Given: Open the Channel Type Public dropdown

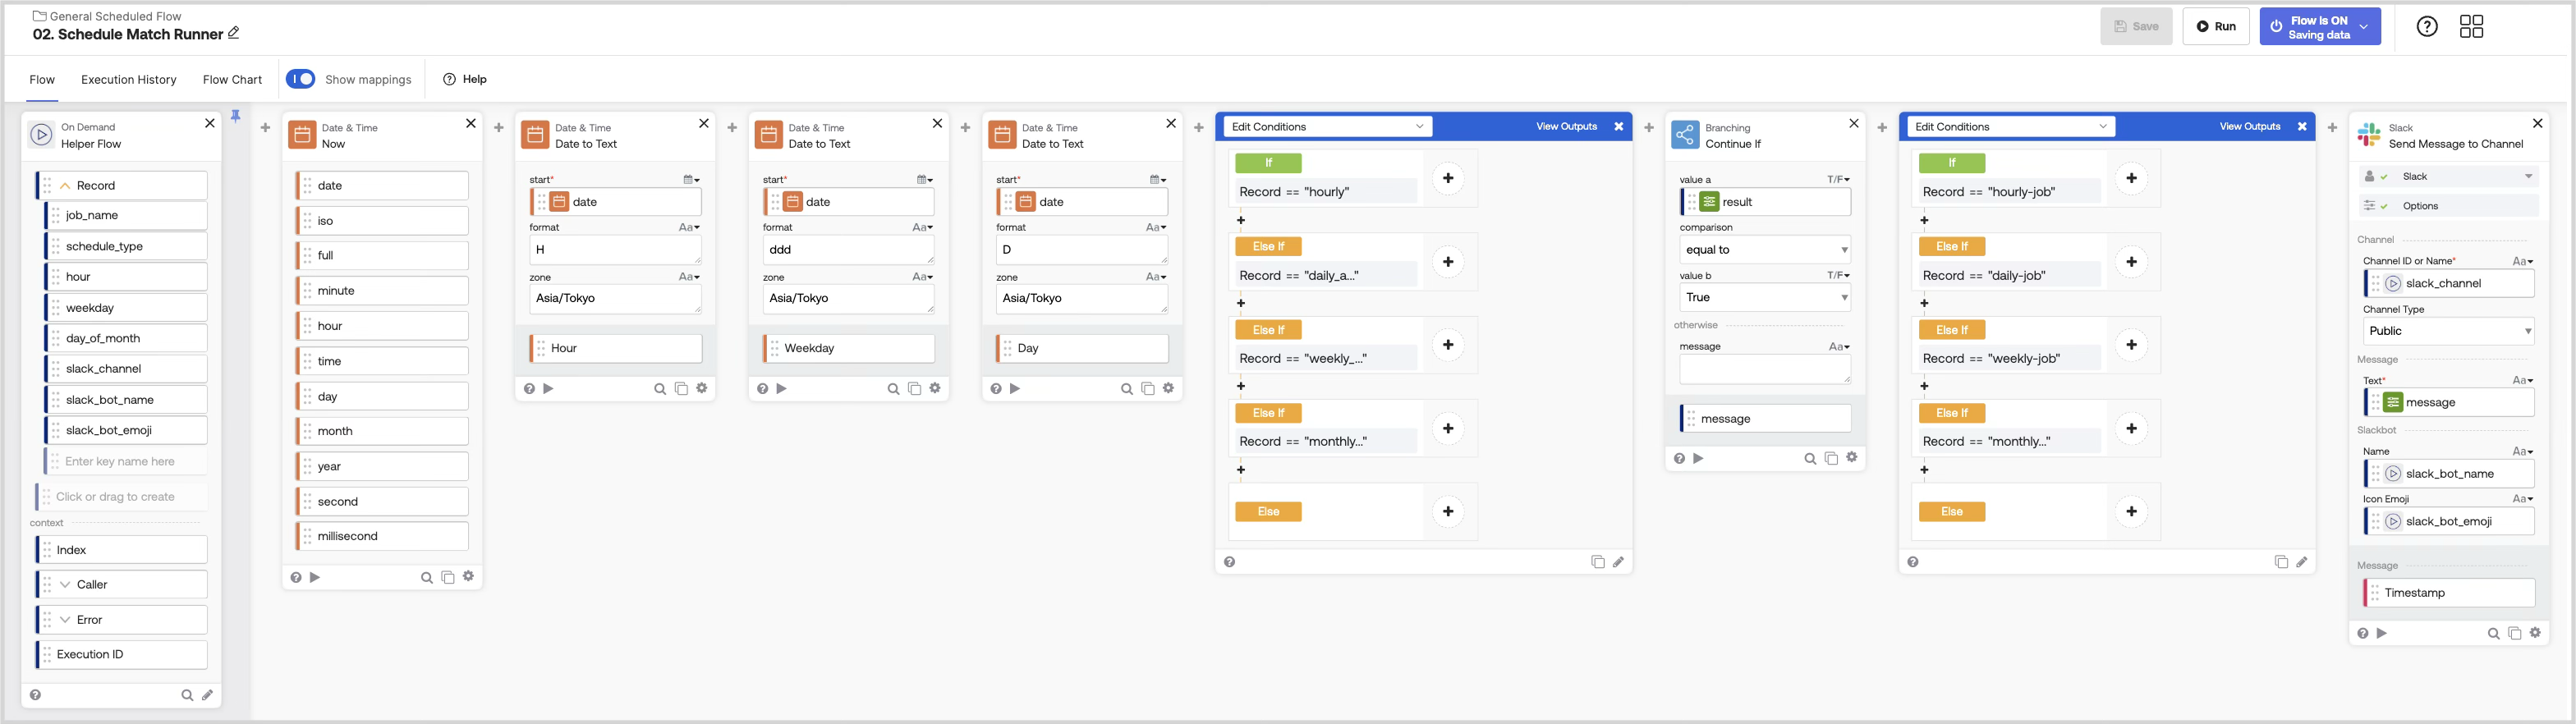Looking at the screenshot, I should [2448, 331].
